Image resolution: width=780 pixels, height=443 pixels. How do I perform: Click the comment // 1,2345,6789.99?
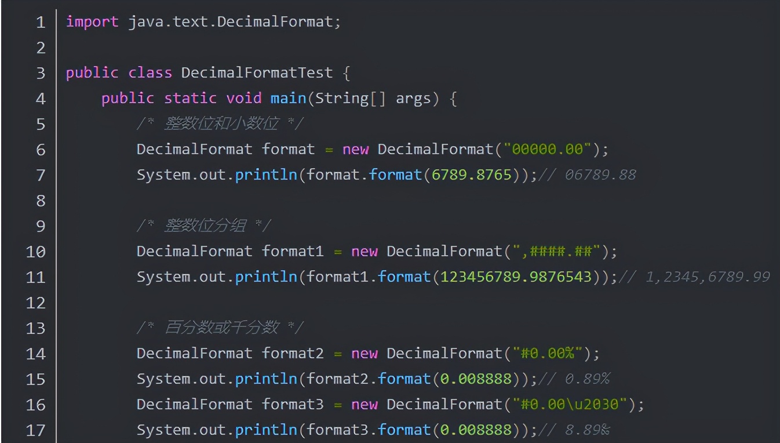(694, 277)
